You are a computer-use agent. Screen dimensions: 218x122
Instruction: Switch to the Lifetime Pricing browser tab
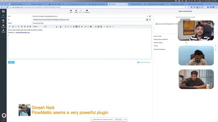[x=158, y=4]
